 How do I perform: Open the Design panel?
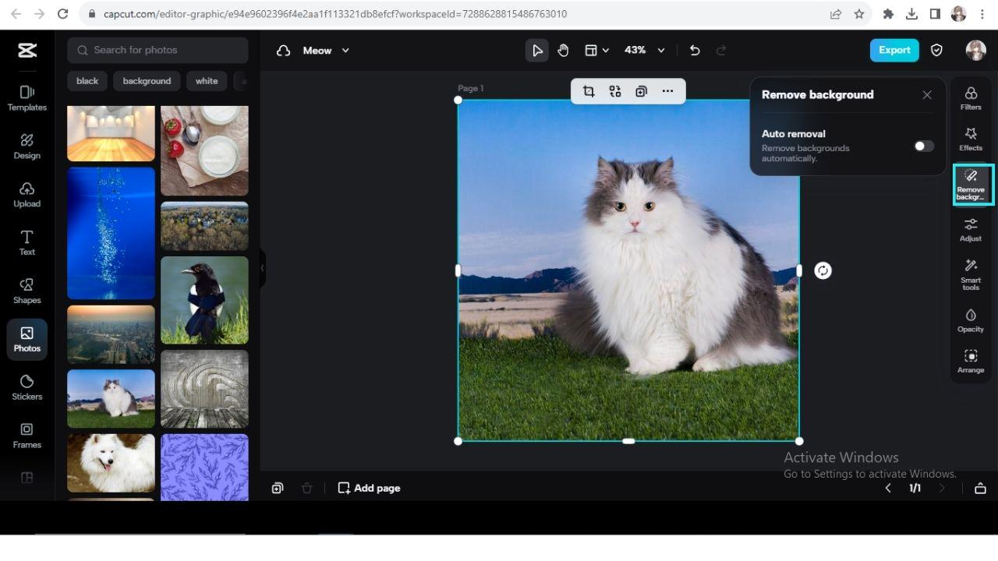(x=27, y=146)
